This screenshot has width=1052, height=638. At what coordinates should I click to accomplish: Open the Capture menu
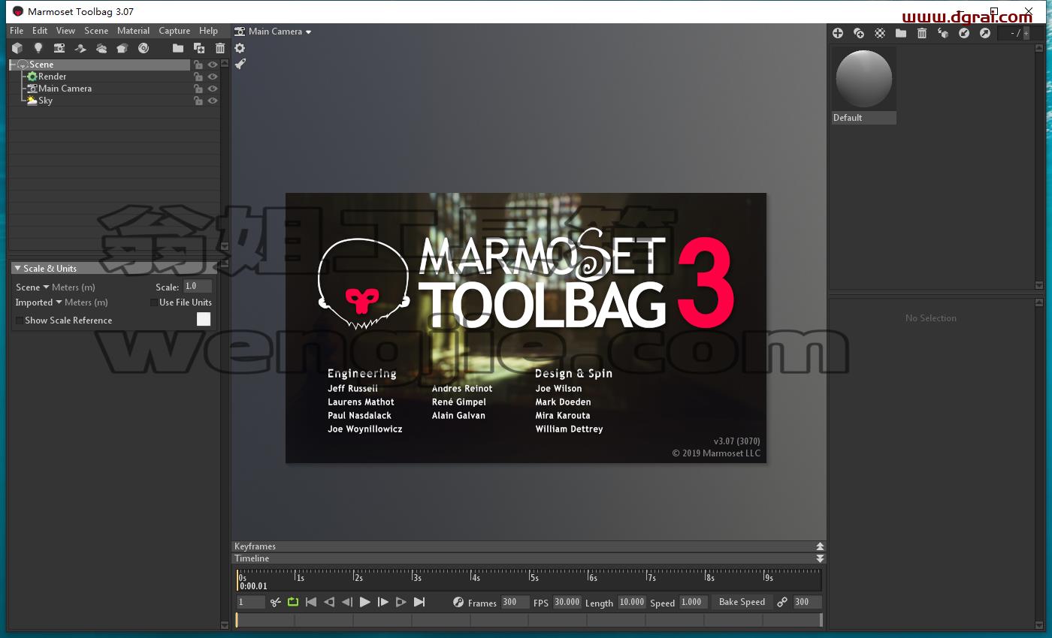pos(174,31)
